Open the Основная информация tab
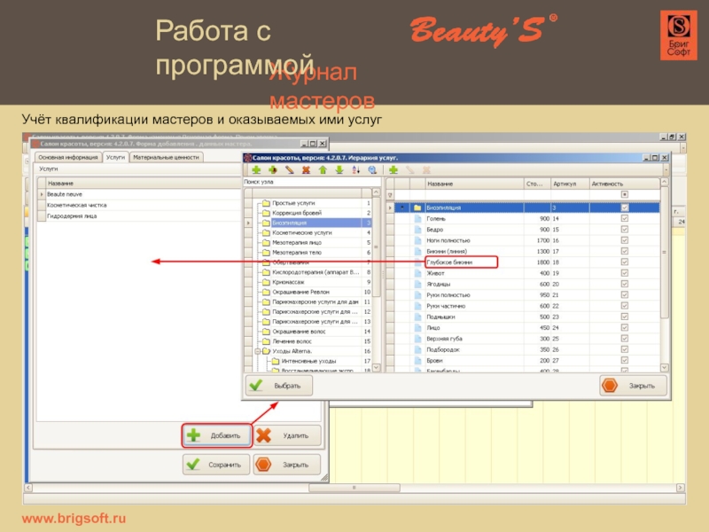Viewport: 709px width, 532px height. coord(68,157)
